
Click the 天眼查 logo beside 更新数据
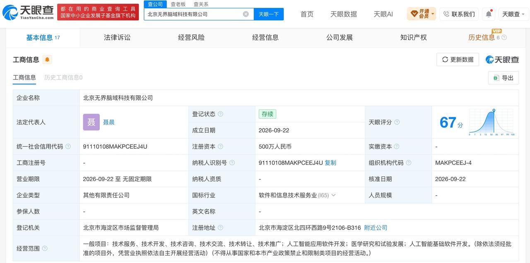pyautogui.click(x=502, y=60)
